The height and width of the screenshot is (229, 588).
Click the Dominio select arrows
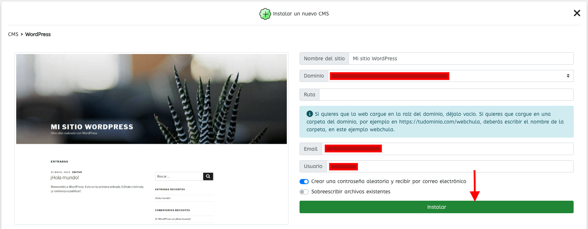pyautogui.click(x=568, y=76)
